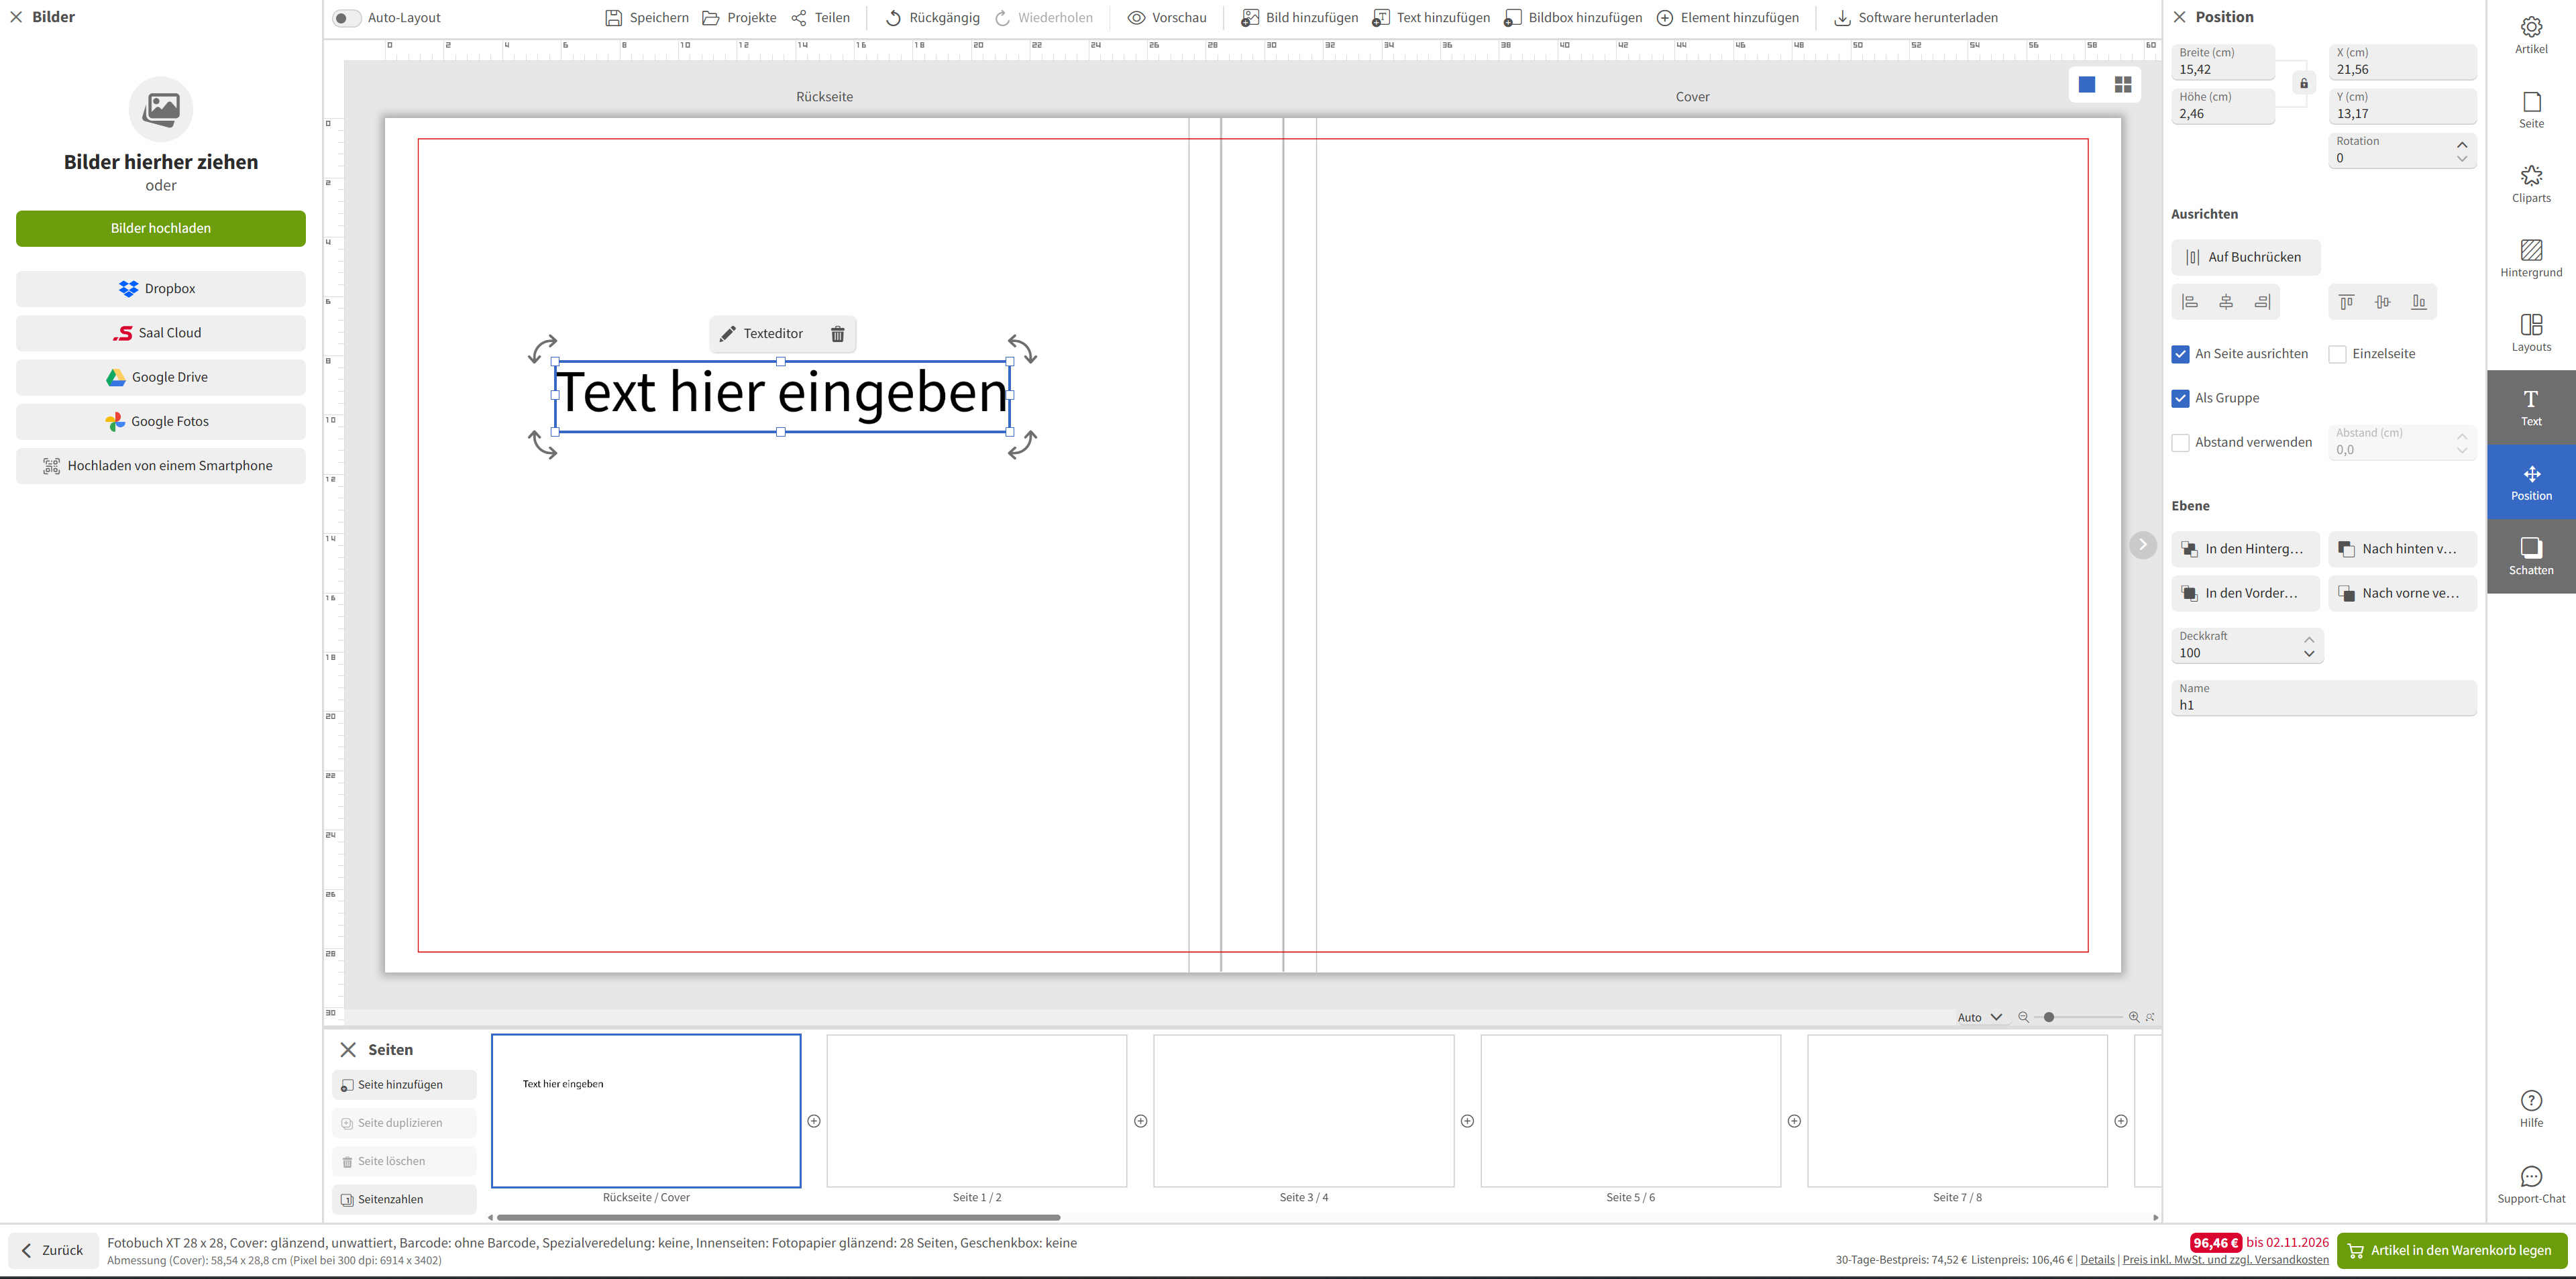Click the Name input field

tap(2324, 698)
